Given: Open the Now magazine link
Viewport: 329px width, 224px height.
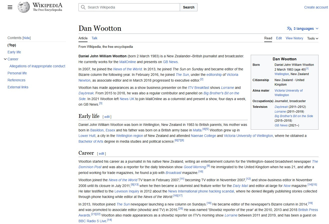Looking at the screenshot, I should coord(287,186).
